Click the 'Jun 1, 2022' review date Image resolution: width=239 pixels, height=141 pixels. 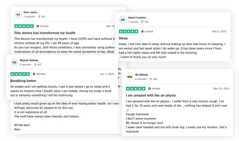point(106,74)
